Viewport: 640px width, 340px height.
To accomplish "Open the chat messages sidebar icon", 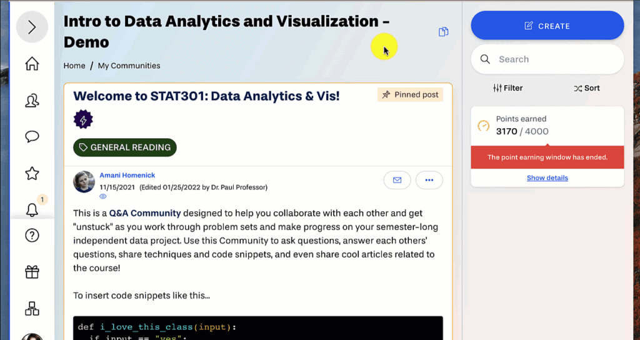I will click(x=32, y=137).
